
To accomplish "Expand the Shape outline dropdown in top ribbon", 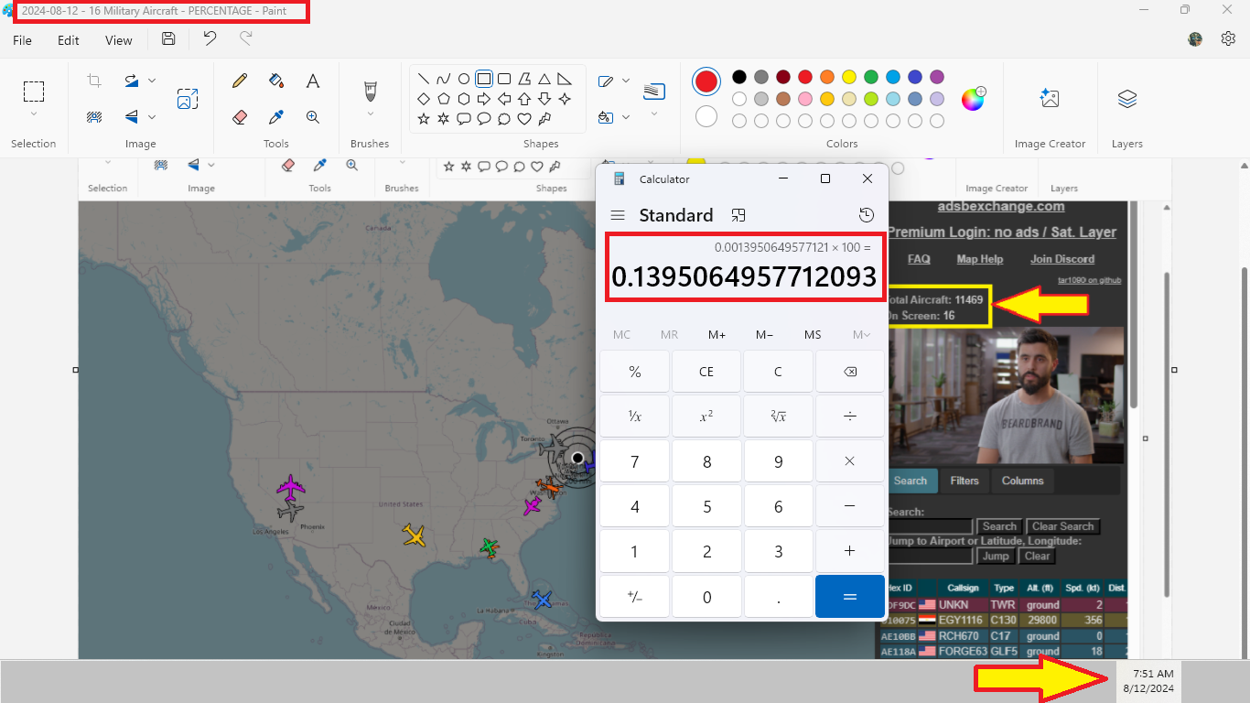I will (626, 81).
